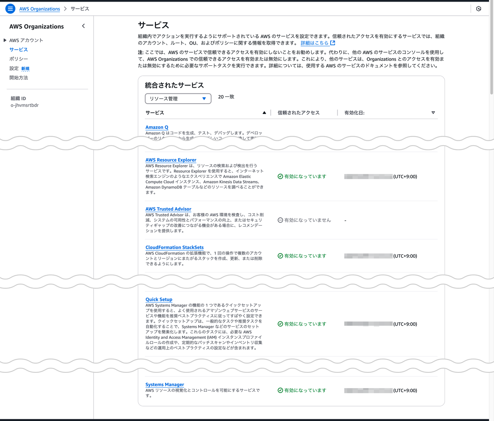The height and width of the screenshot is (421, 494).
Task: Open the 詳細はこちら documentation link
Action: tap(315, 43)
